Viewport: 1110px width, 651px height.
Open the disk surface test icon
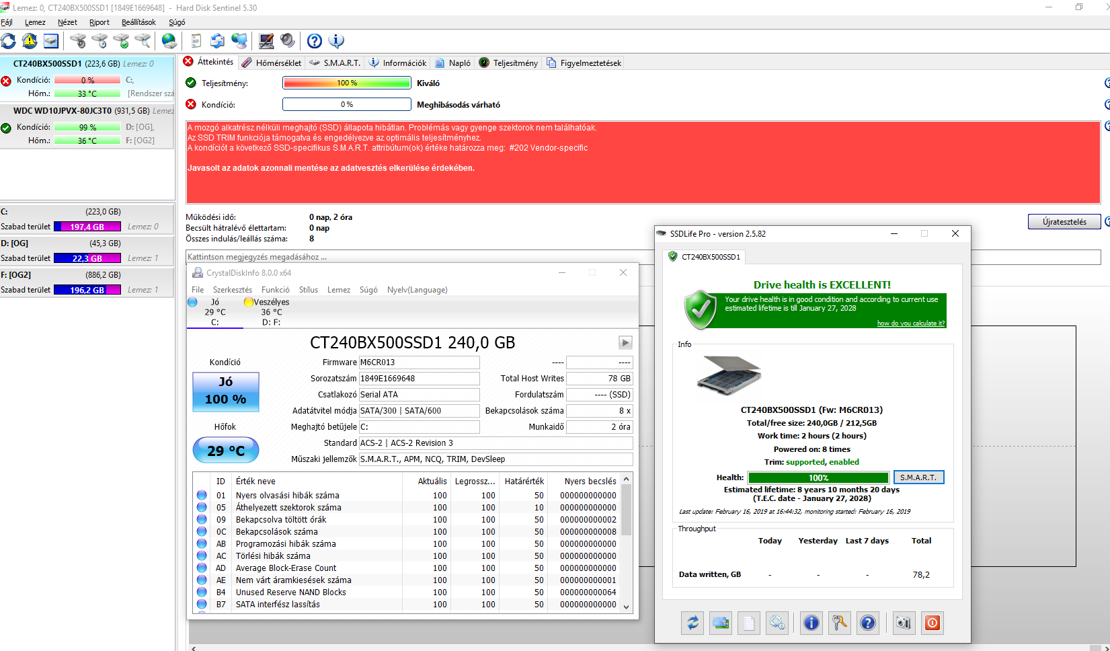(x=78, y=41)
